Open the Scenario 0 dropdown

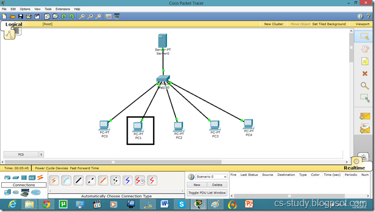point(211,176)
